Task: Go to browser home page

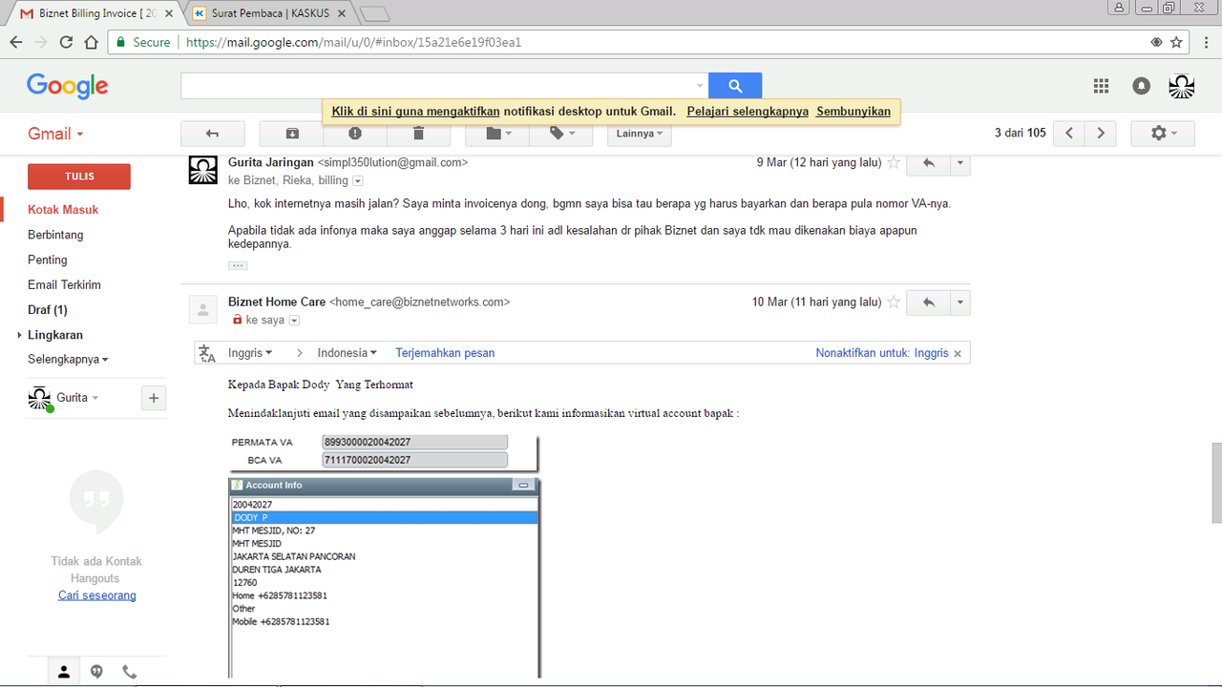Action: [x=91, y=42]
